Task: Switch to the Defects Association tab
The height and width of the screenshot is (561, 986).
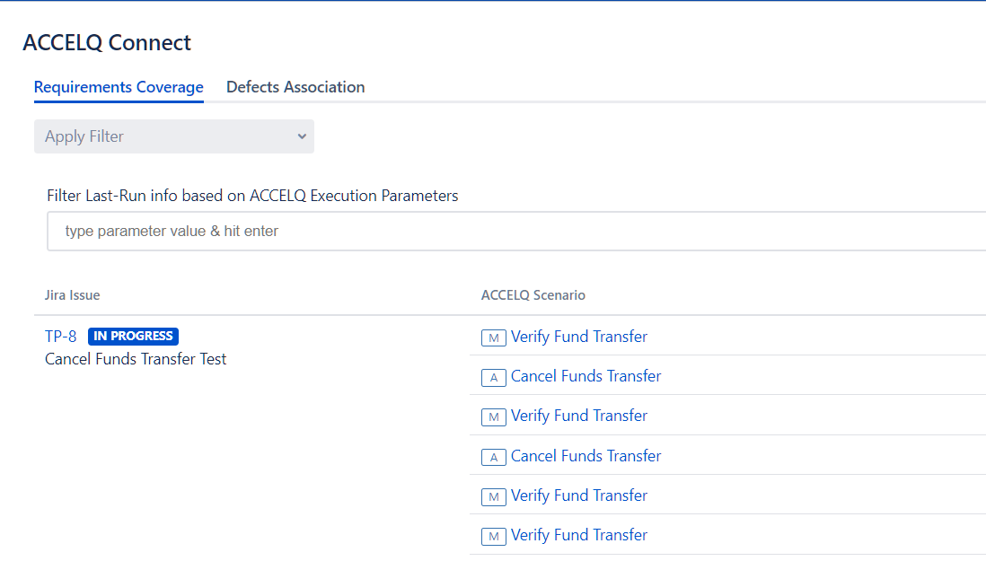Action: [295, 87]
